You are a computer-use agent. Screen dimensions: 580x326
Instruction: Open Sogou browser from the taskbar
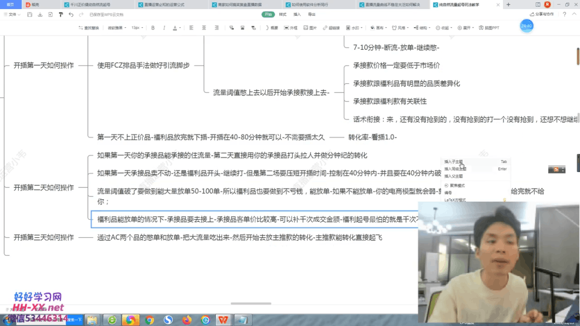point(168,320)
